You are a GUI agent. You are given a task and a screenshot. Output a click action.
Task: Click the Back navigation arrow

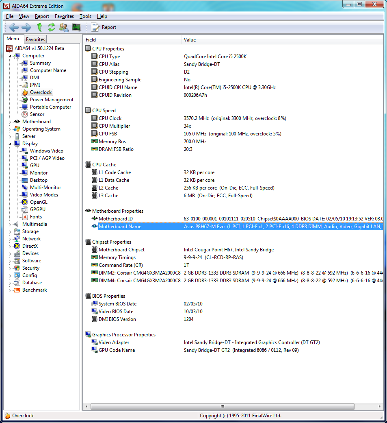click(14, 27)
